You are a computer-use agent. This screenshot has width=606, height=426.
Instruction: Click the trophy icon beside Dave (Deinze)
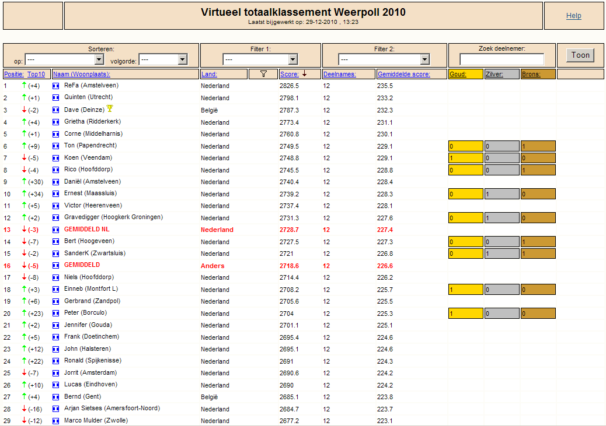click(110, 108)
